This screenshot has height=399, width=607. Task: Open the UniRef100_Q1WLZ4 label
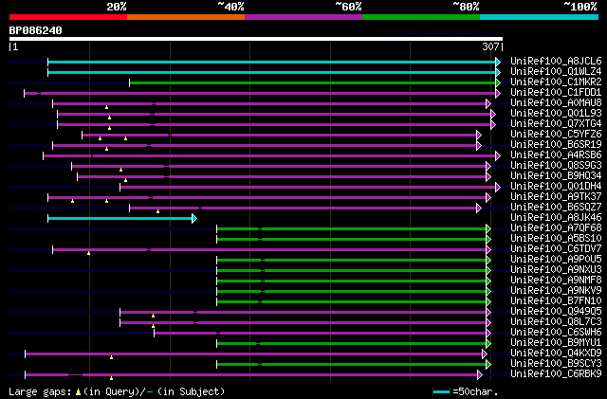pyautogui.click(x=556, y=71)
